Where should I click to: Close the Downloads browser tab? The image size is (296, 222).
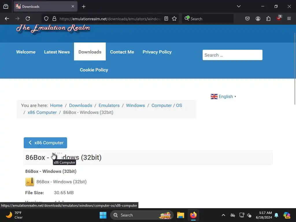click(x=73, y=7)
